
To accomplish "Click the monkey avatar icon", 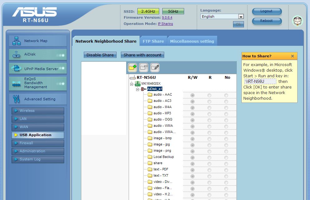I will click(x=297, y=21).
